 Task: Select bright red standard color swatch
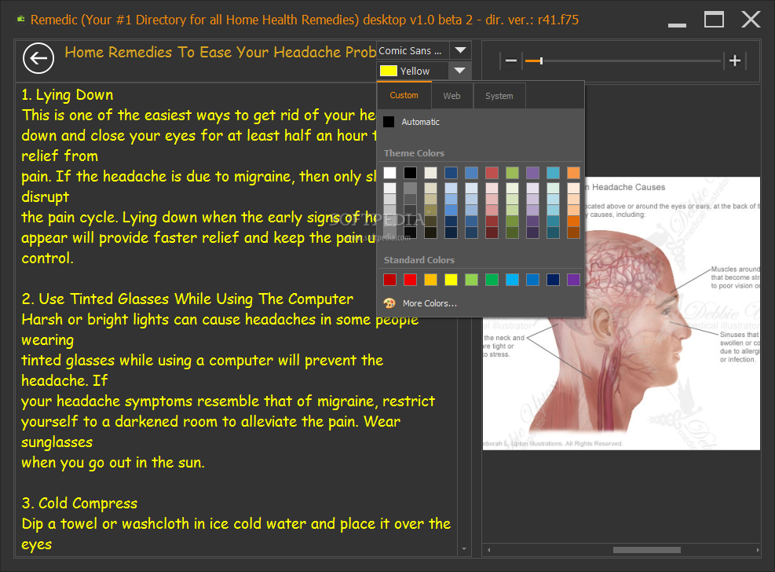410,280
